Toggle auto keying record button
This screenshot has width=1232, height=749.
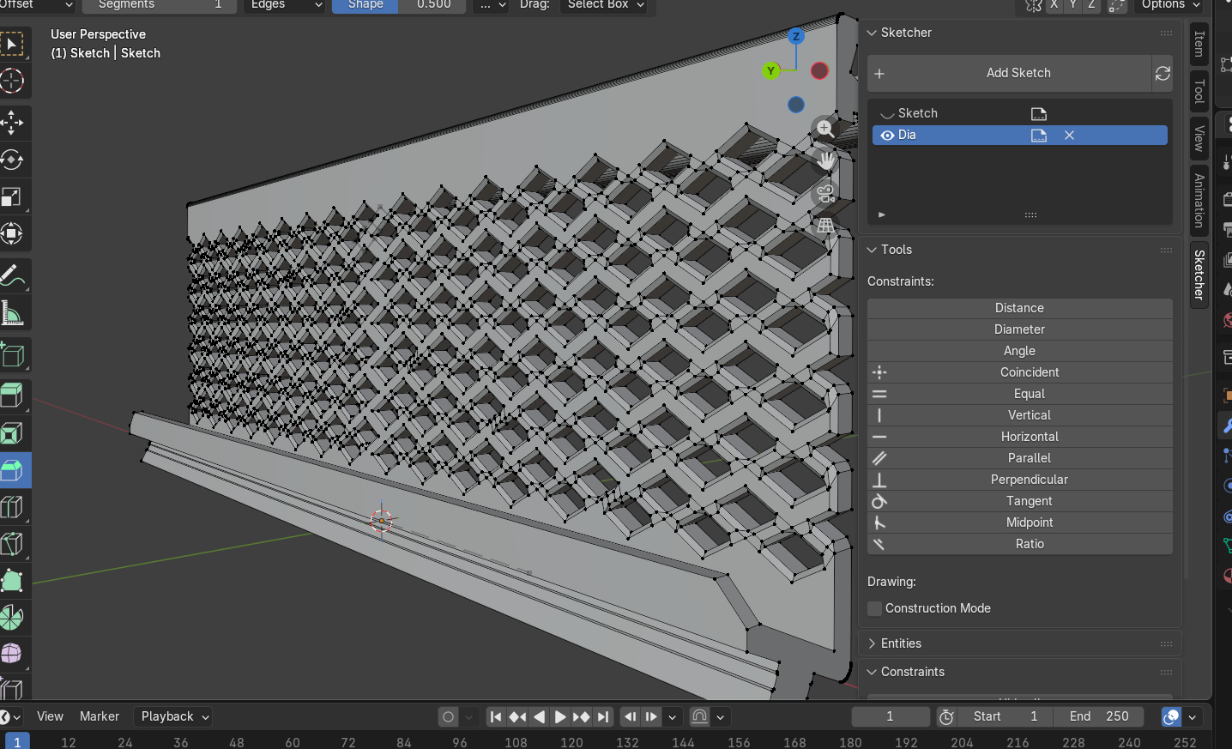click(448, 716)
